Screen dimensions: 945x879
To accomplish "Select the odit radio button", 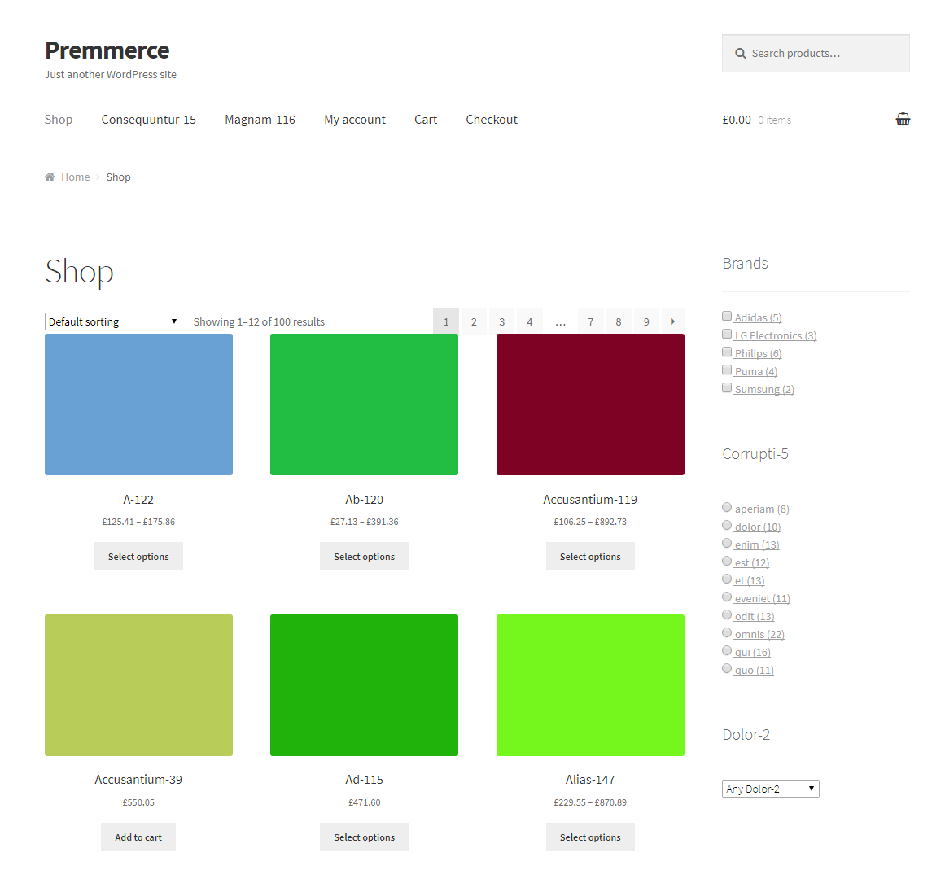I will point(727,614).
